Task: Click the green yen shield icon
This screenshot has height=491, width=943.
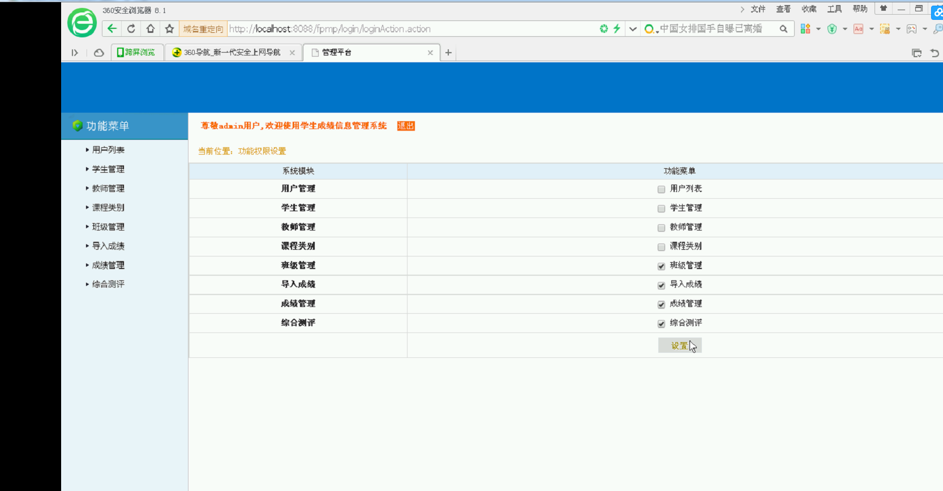Action: point(832,29)
